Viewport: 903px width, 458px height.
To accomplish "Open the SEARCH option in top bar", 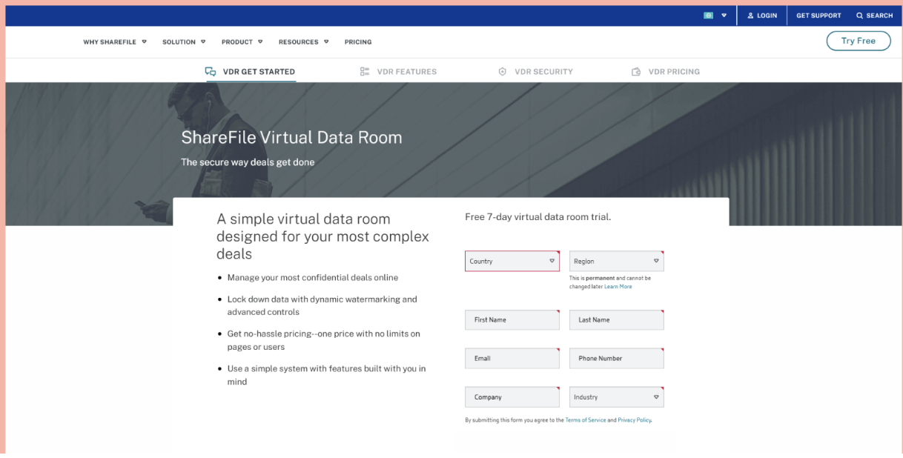I will pos(875,16).
